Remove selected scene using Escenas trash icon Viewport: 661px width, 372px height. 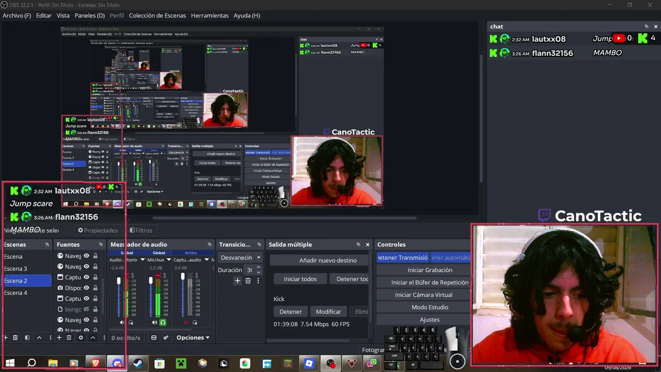pos(15,337)
